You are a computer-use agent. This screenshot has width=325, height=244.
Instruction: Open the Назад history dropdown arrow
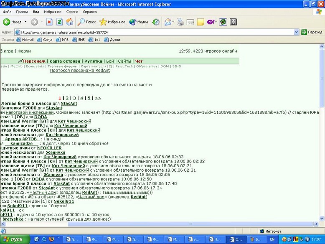point(25,22)
